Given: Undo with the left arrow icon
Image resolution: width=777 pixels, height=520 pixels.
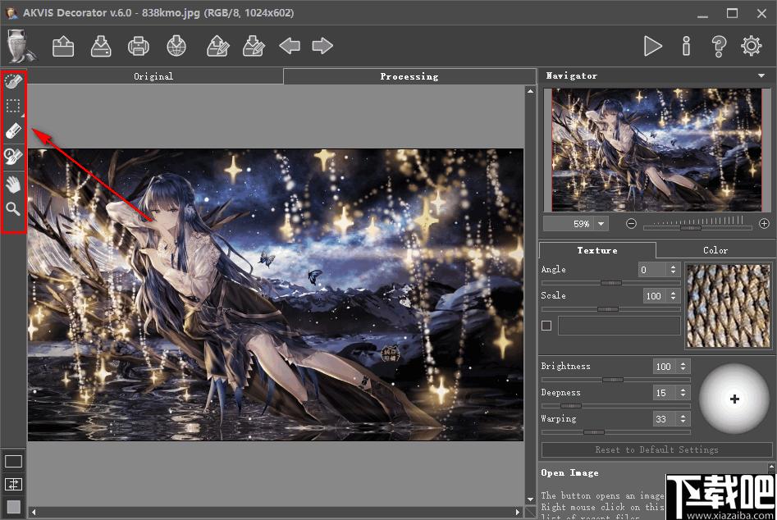Looking at the screenshot, I should click(x=290, y=46).
